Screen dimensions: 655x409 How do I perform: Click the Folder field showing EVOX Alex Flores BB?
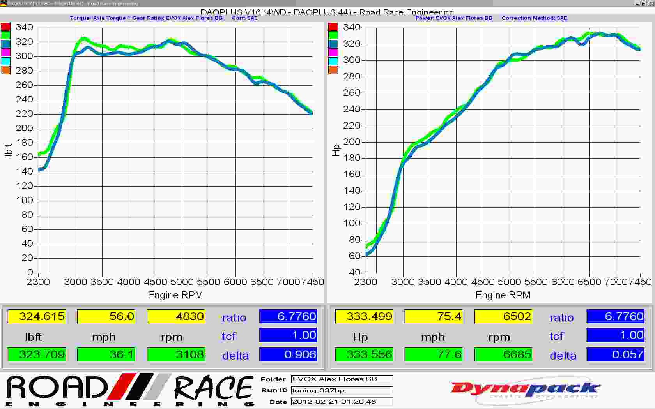coord(342,379)
